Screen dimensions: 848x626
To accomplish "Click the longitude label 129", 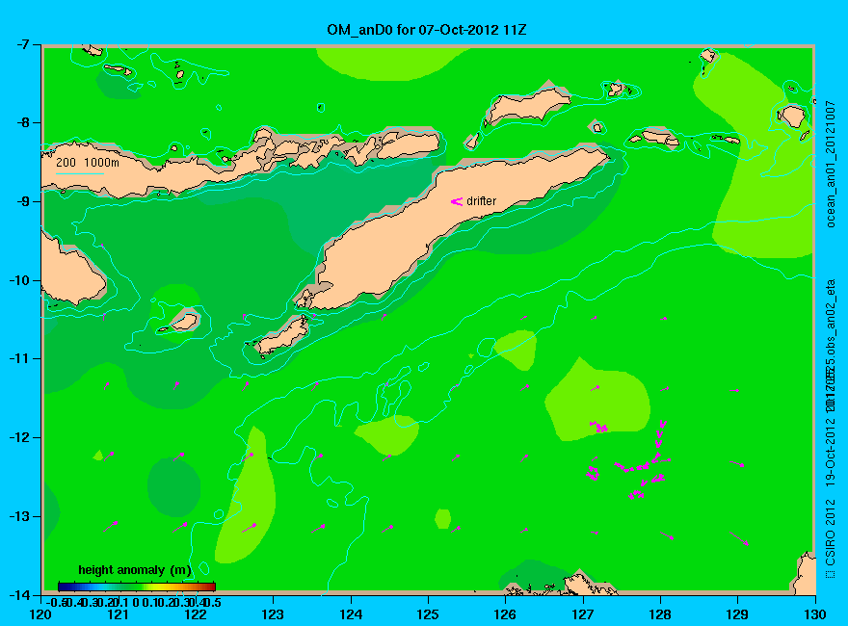I will (x=737, y=614).
